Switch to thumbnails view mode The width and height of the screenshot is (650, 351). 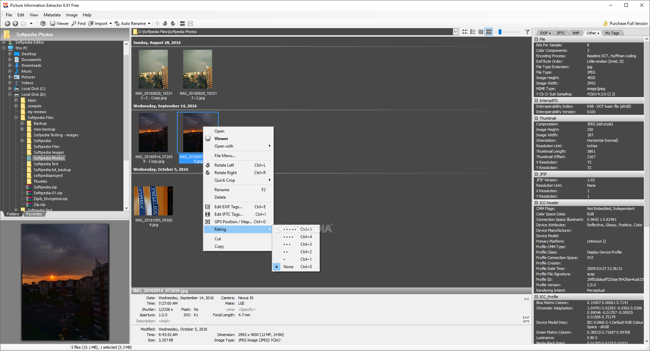point(489,32)
